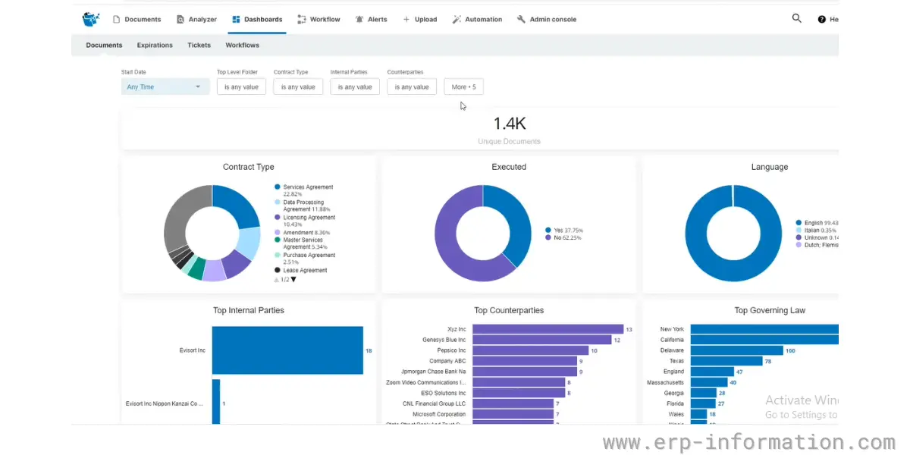Open the Admin console
Screen dimensions: 910x455
546,19
